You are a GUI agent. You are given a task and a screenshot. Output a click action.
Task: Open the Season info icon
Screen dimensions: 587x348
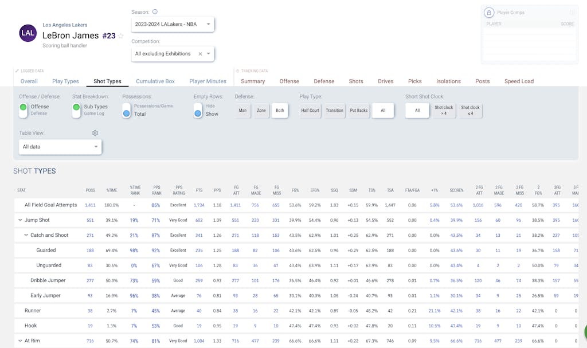155,12
